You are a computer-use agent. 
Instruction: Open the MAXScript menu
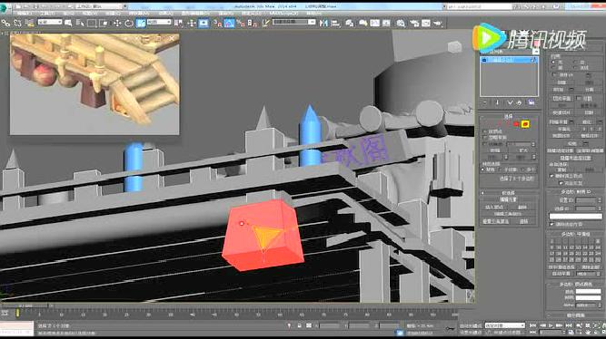coord(283,14)
